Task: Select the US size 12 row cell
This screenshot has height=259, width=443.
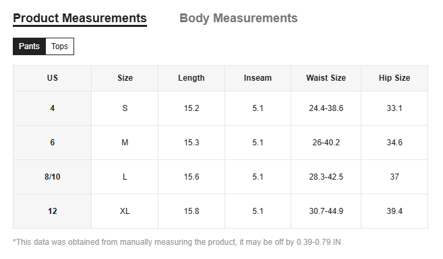Action: point(53,211)
